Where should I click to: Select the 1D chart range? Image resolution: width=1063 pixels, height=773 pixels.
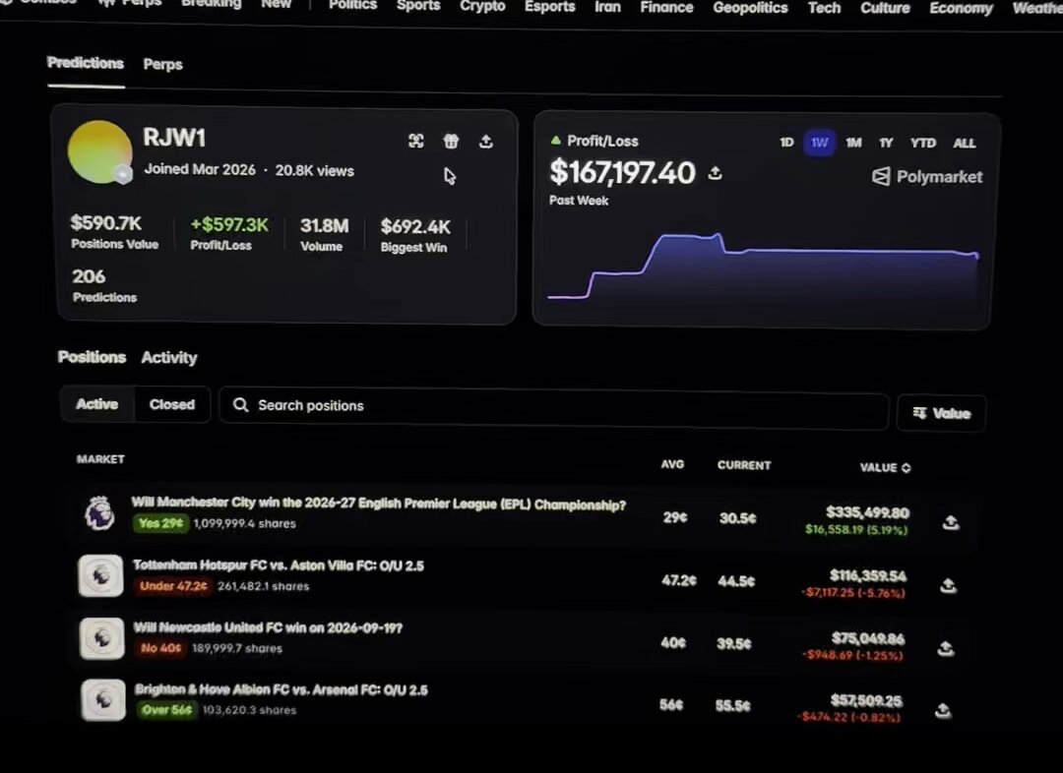(x=786, y=143)
